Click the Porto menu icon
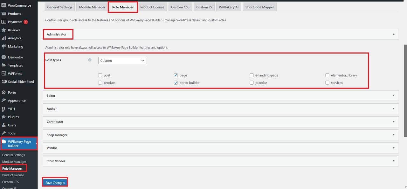407x189 pixels. pos(4,93)
